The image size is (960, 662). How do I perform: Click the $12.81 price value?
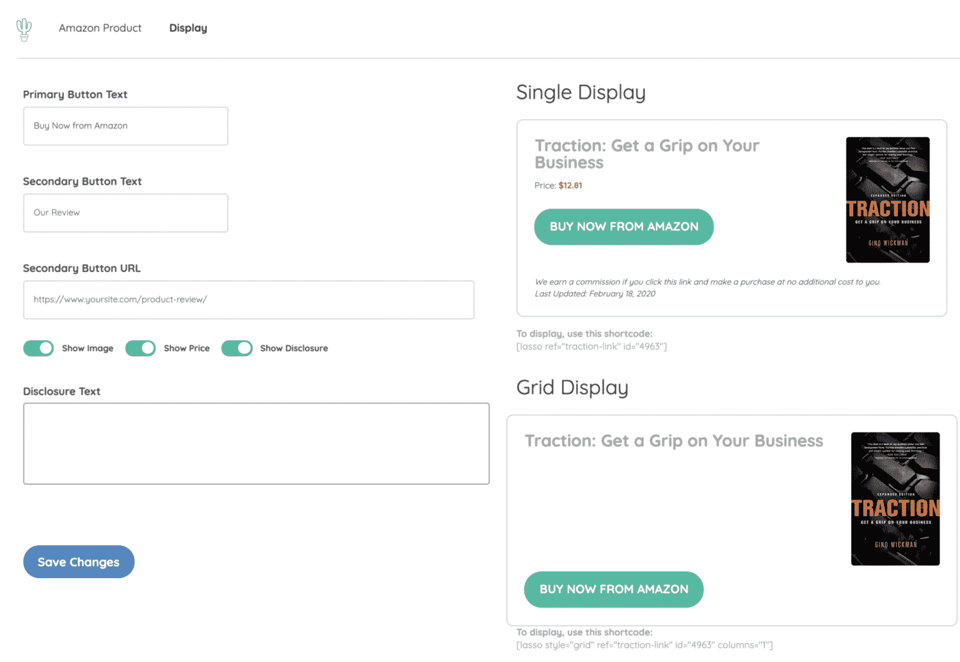pos(570,186)
